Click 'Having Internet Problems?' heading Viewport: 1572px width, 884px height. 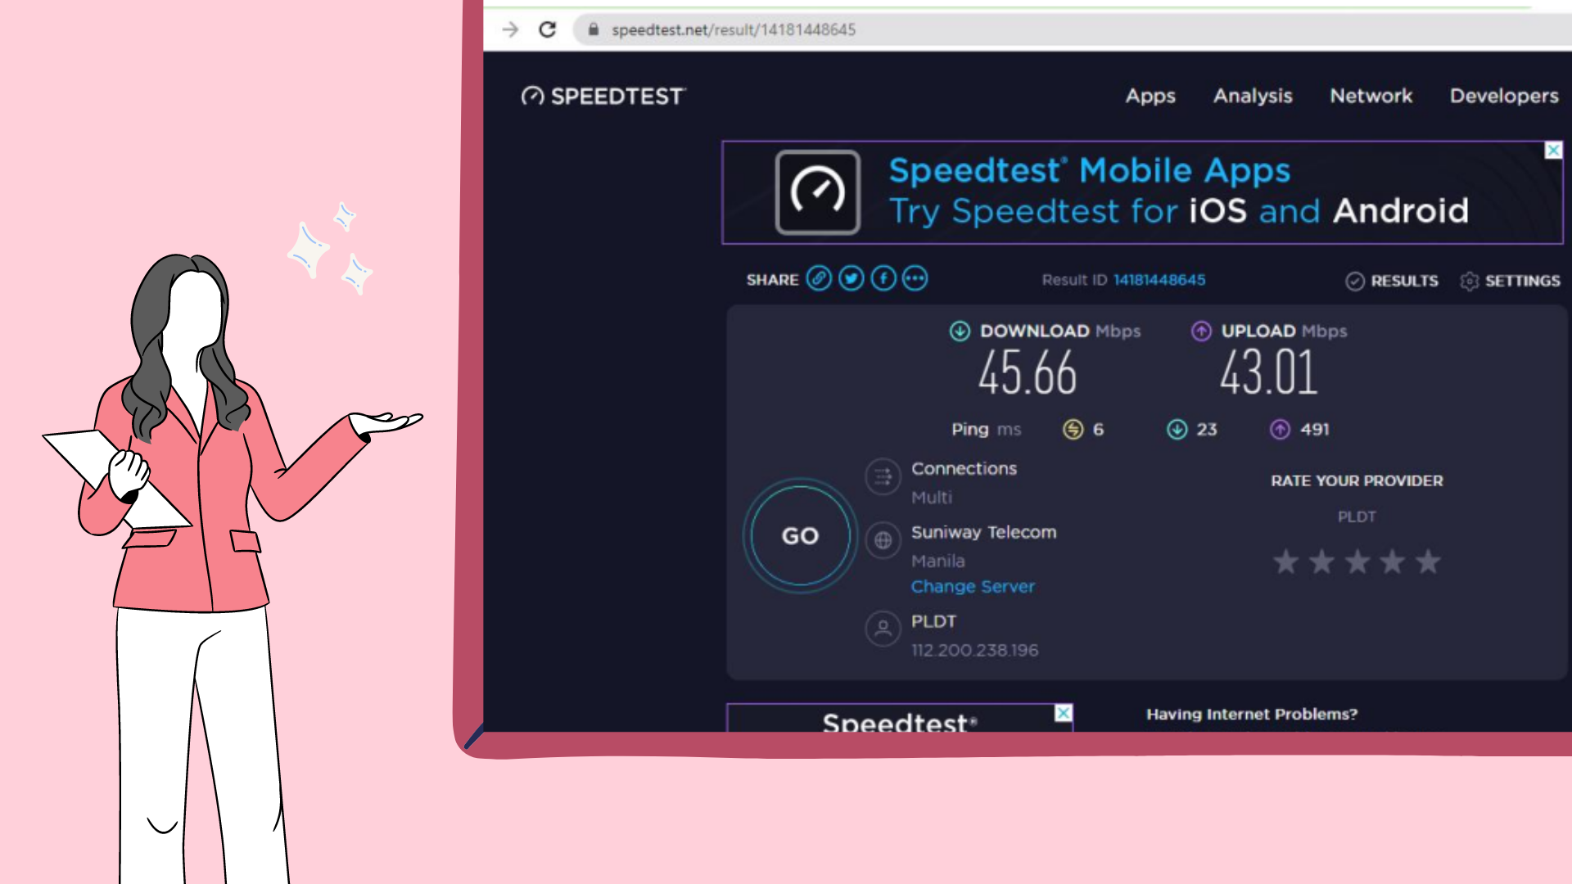pos(1251,714)
